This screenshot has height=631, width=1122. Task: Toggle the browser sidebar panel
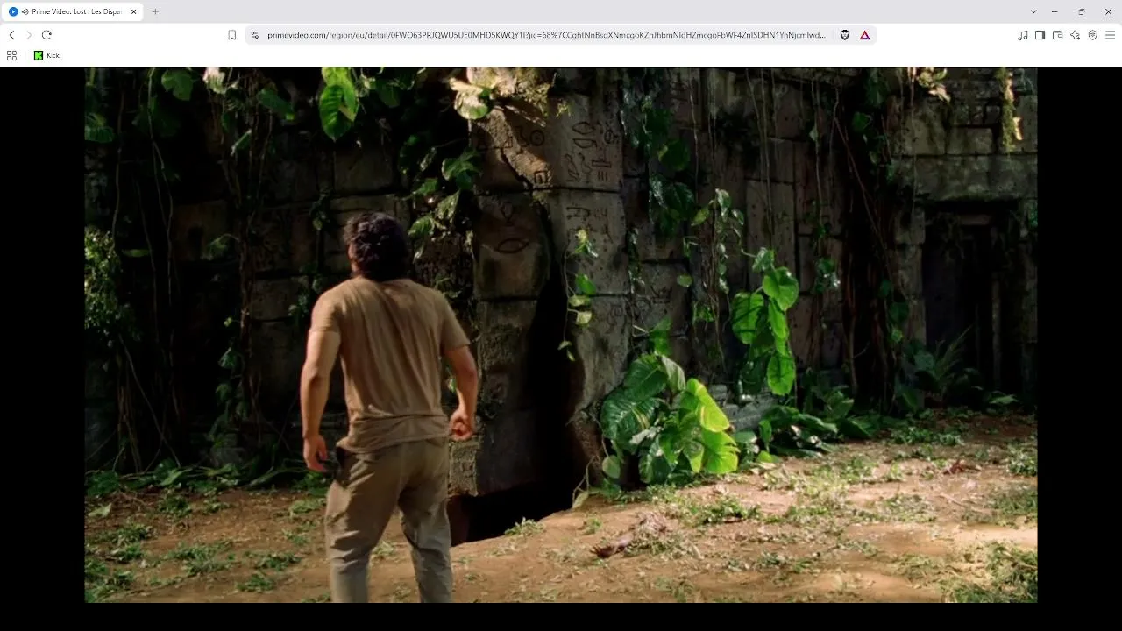(x=1040, y=35)
